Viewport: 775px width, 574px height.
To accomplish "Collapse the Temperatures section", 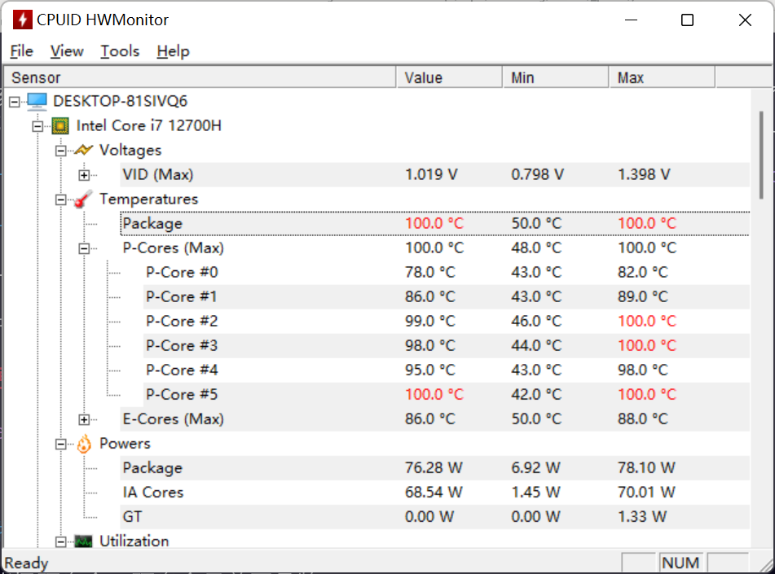I will 61,199.
